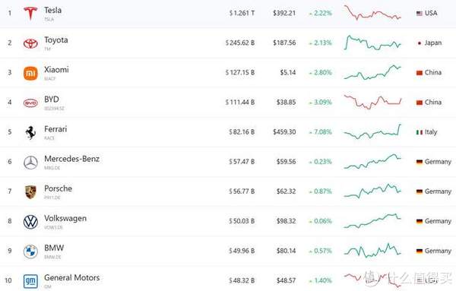
Task: Open the Tesla company name link
Action: click(x=52, y=10)
